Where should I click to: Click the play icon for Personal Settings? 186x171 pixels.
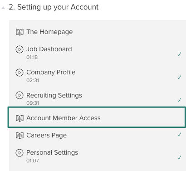coord(20,153)
